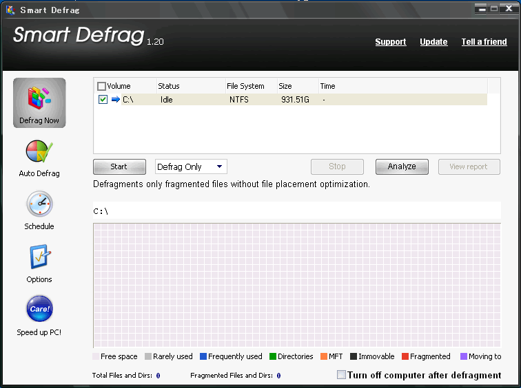The height and width of the screenshot is (388, 521).
Task: Select the 931.51G size cell
Action: coord(295,100)
